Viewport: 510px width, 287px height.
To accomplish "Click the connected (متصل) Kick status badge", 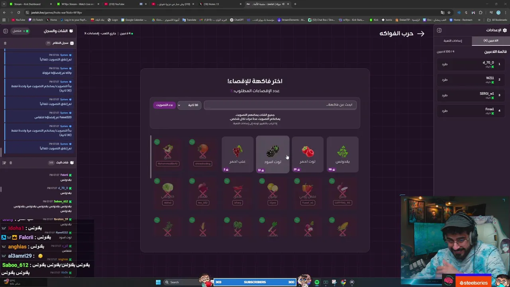I will (x=20, y=31).
